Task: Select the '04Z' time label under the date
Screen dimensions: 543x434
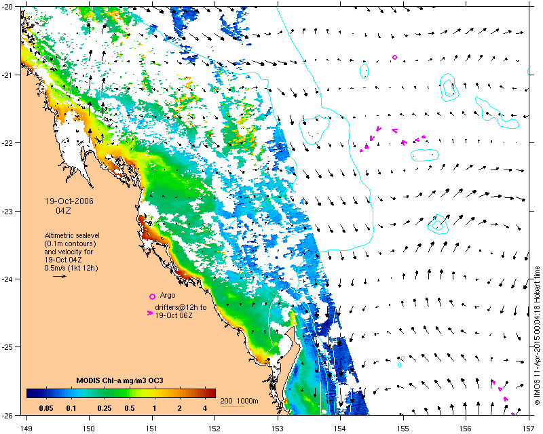Action: pos(63,210)
